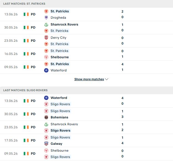
Task: Open the PD league label for 23.05.26 Derry match
Action: (x=33, y=41)
